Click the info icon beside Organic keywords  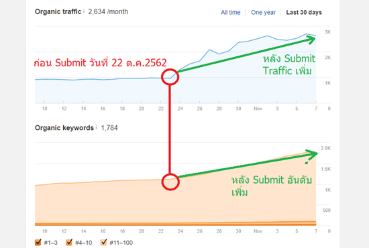(x=96, y=127)
